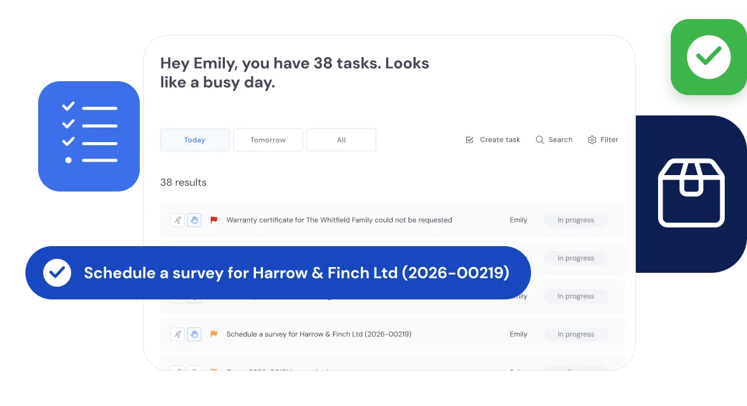Select the Today tab
Viewport: 747px width, 406px height.
tap(195, 140)
